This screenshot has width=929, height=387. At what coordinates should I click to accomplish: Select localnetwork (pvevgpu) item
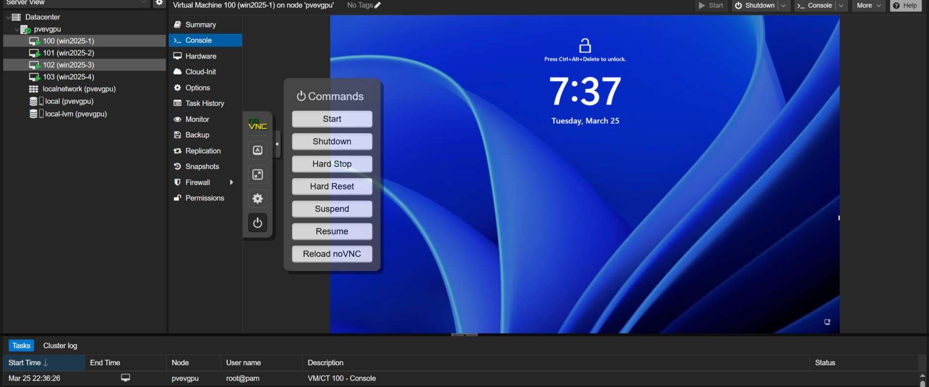tap(85, 89)
